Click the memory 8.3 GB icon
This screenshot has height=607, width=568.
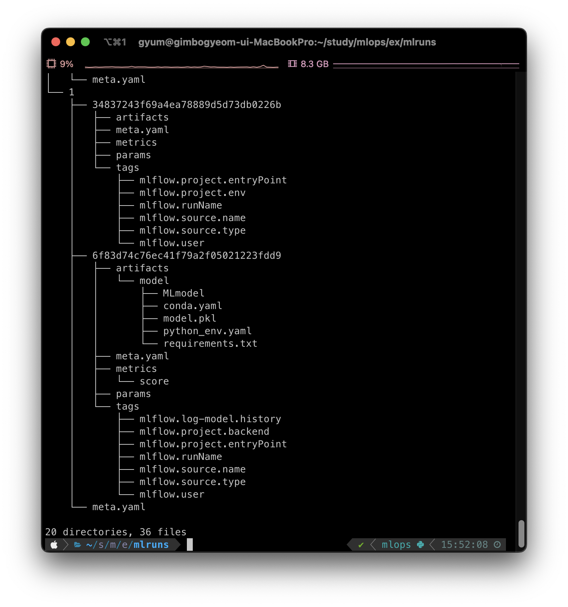click(292, 64)
